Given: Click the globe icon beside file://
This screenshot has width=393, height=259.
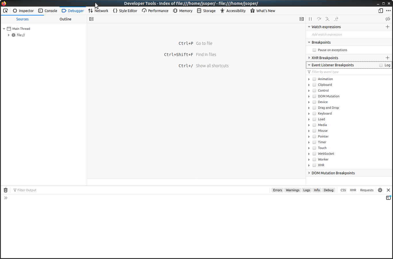Looking at the screenshot, I should [14, 35].
